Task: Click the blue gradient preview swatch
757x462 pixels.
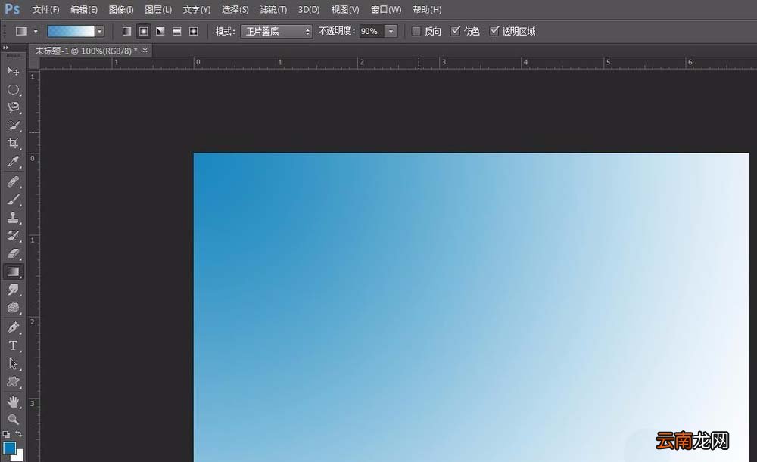Action: pos(71,31)
